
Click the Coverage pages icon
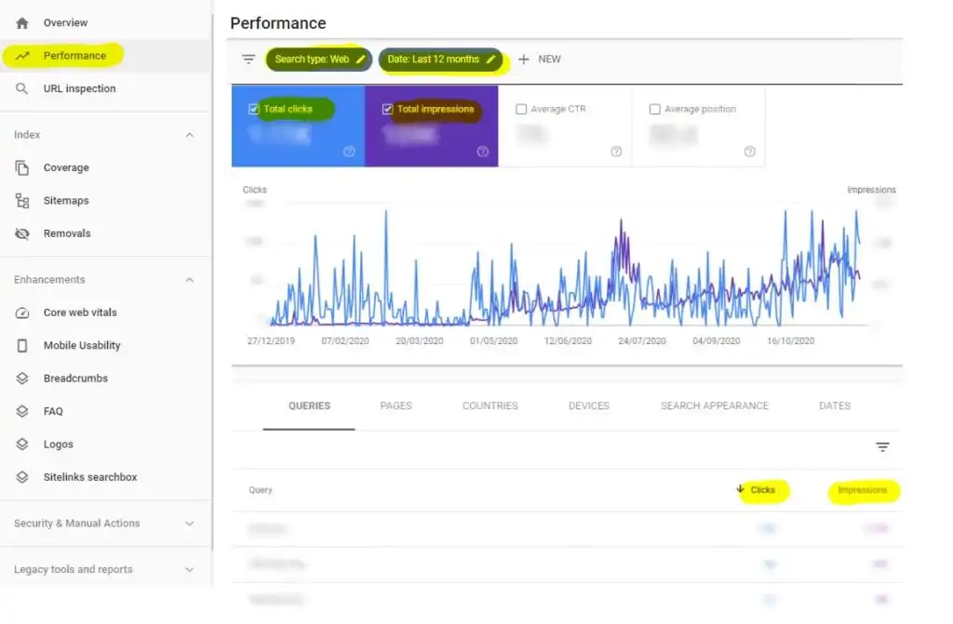pyautogui.click(x=22, y=168)
